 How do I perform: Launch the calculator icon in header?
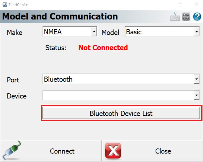pos(186,17)
